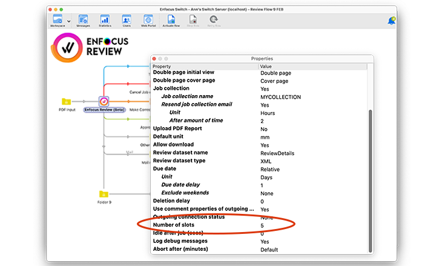Maximize the main Enfocus Switch window

(61, 9)
